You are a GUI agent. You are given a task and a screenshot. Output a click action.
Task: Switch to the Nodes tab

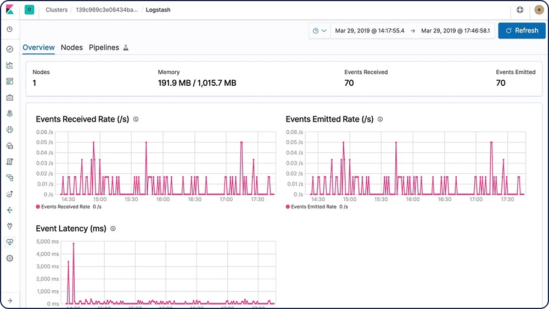(72, 48)
